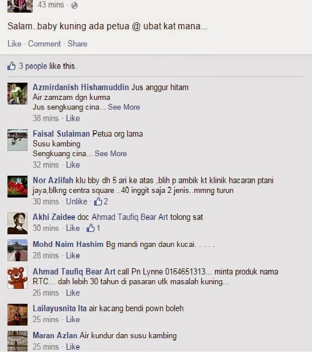Click thumbs-up count on Akhi Zaidee's comment
The image size is (312, 352).
tap(93, 228)
